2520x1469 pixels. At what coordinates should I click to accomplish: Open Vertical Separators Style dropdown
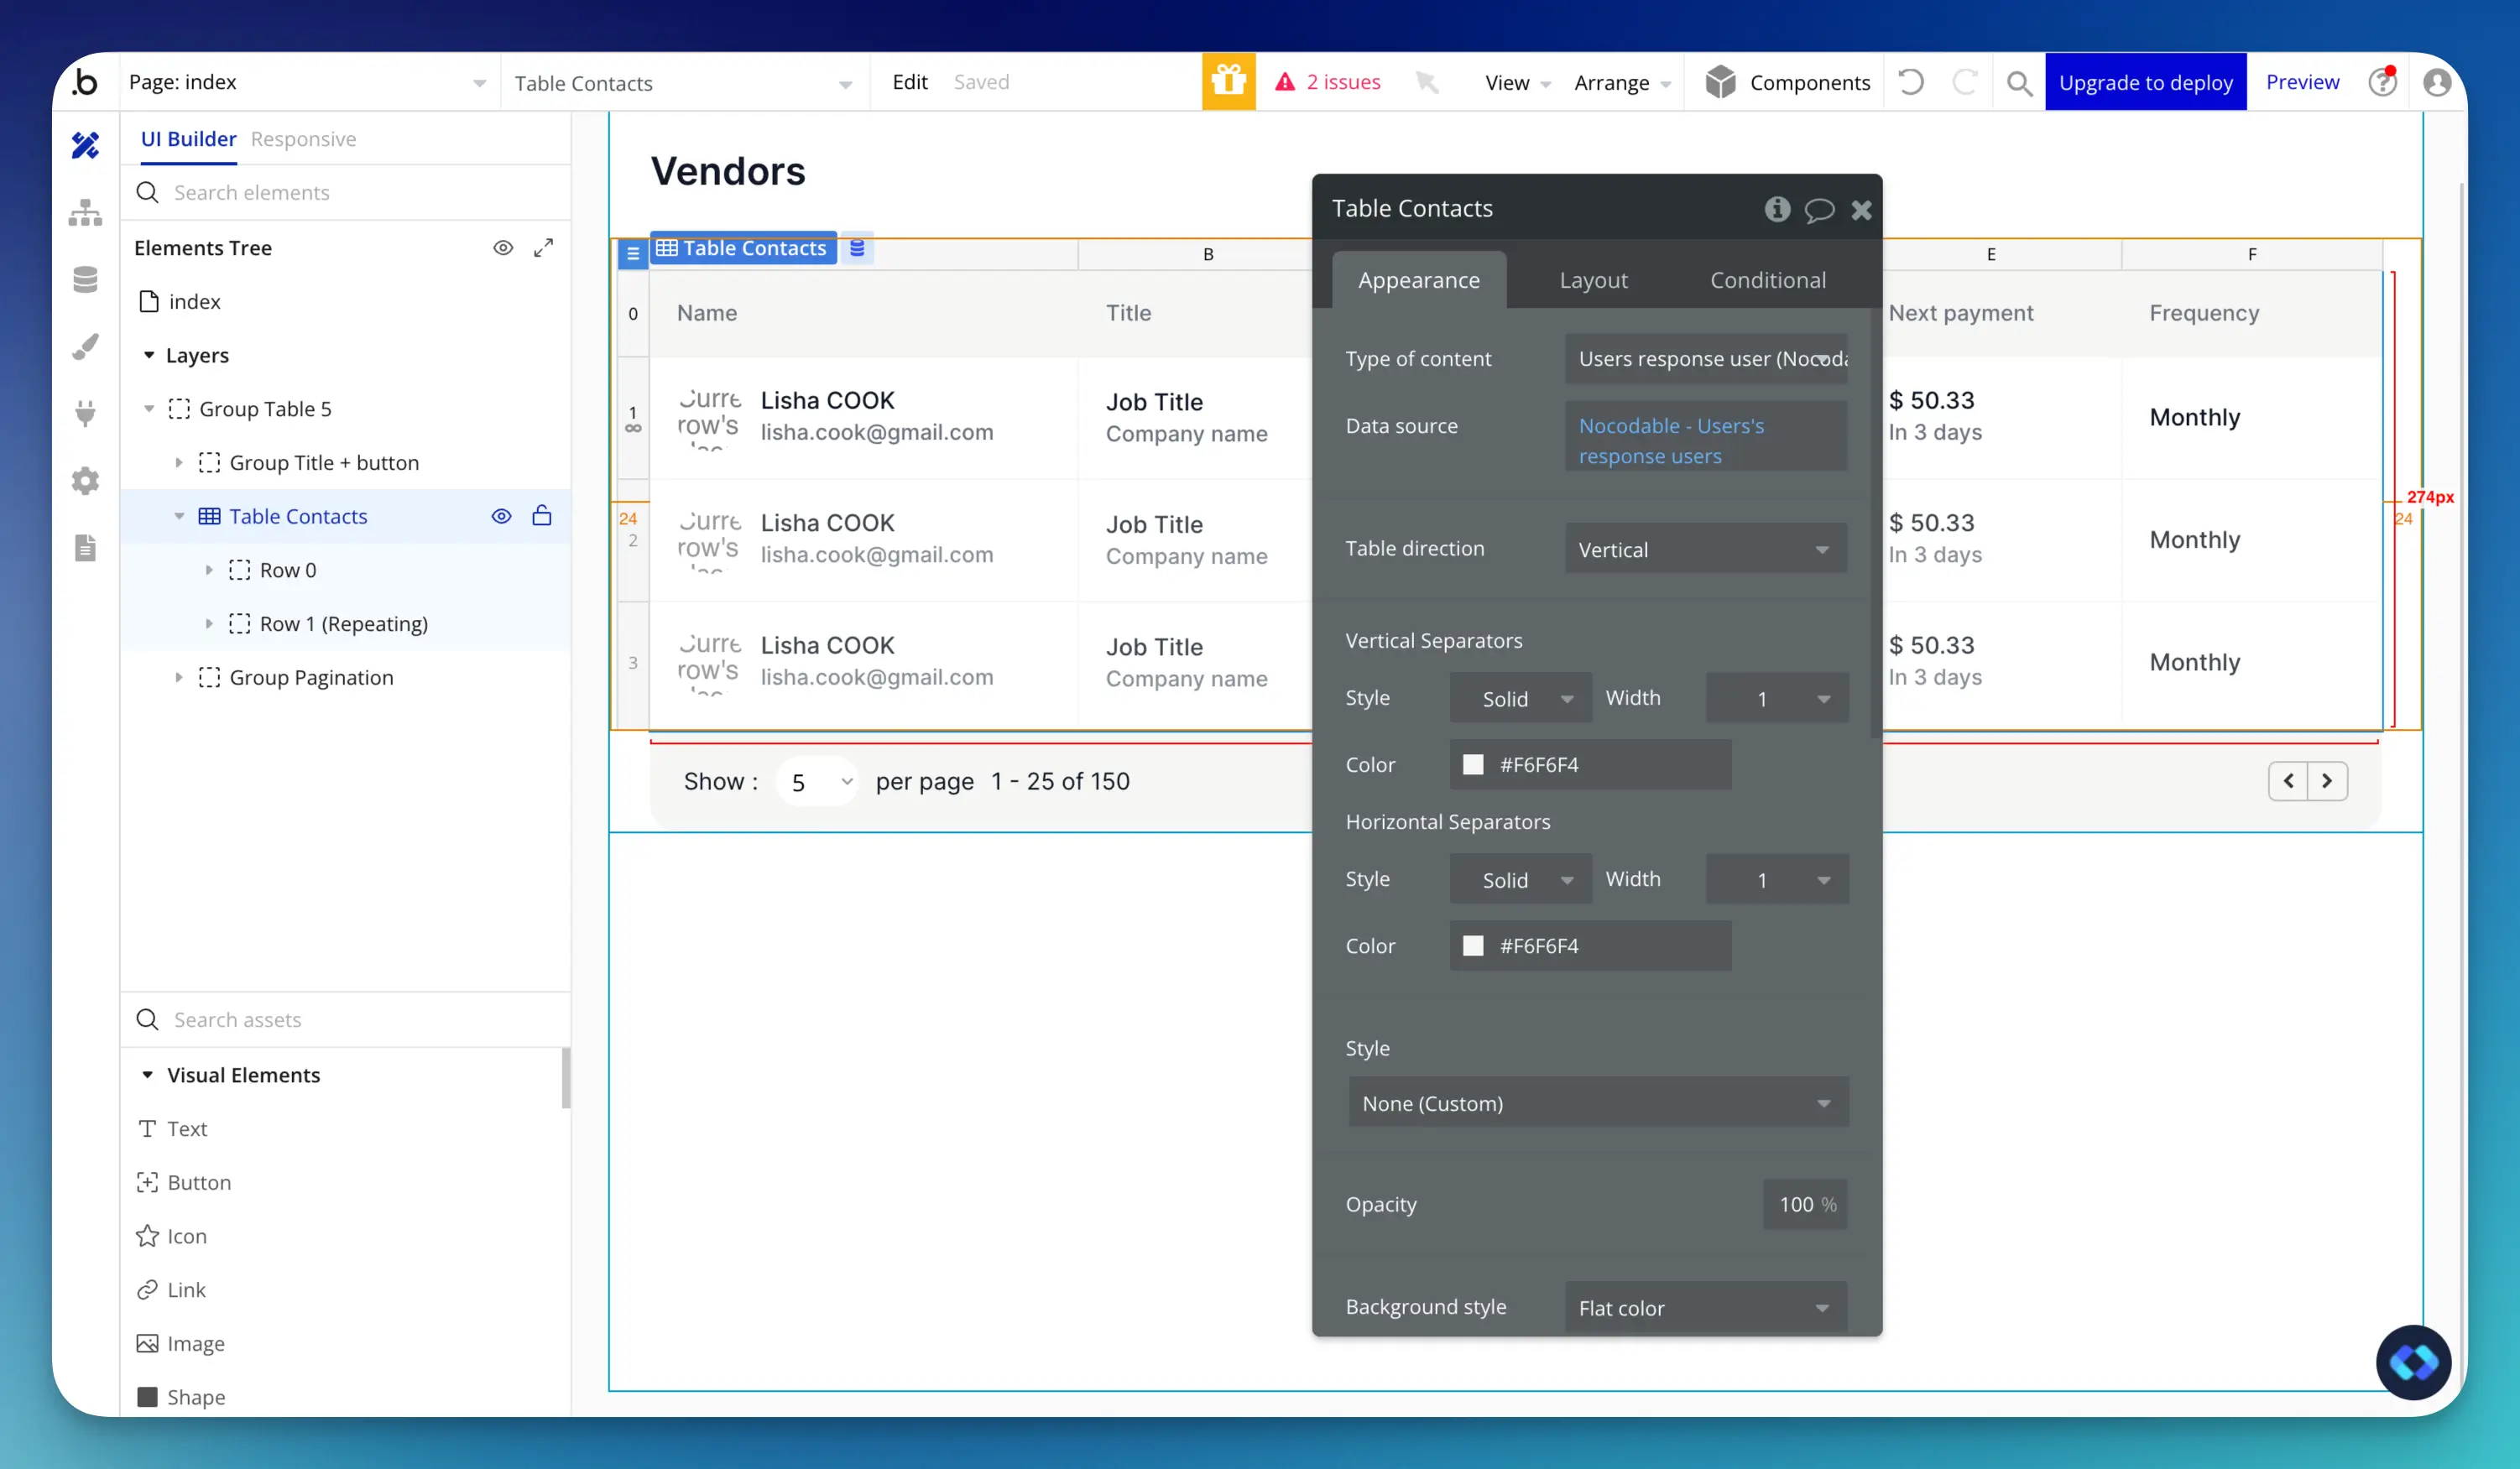pyautogui.click(x=1520, y=698)
